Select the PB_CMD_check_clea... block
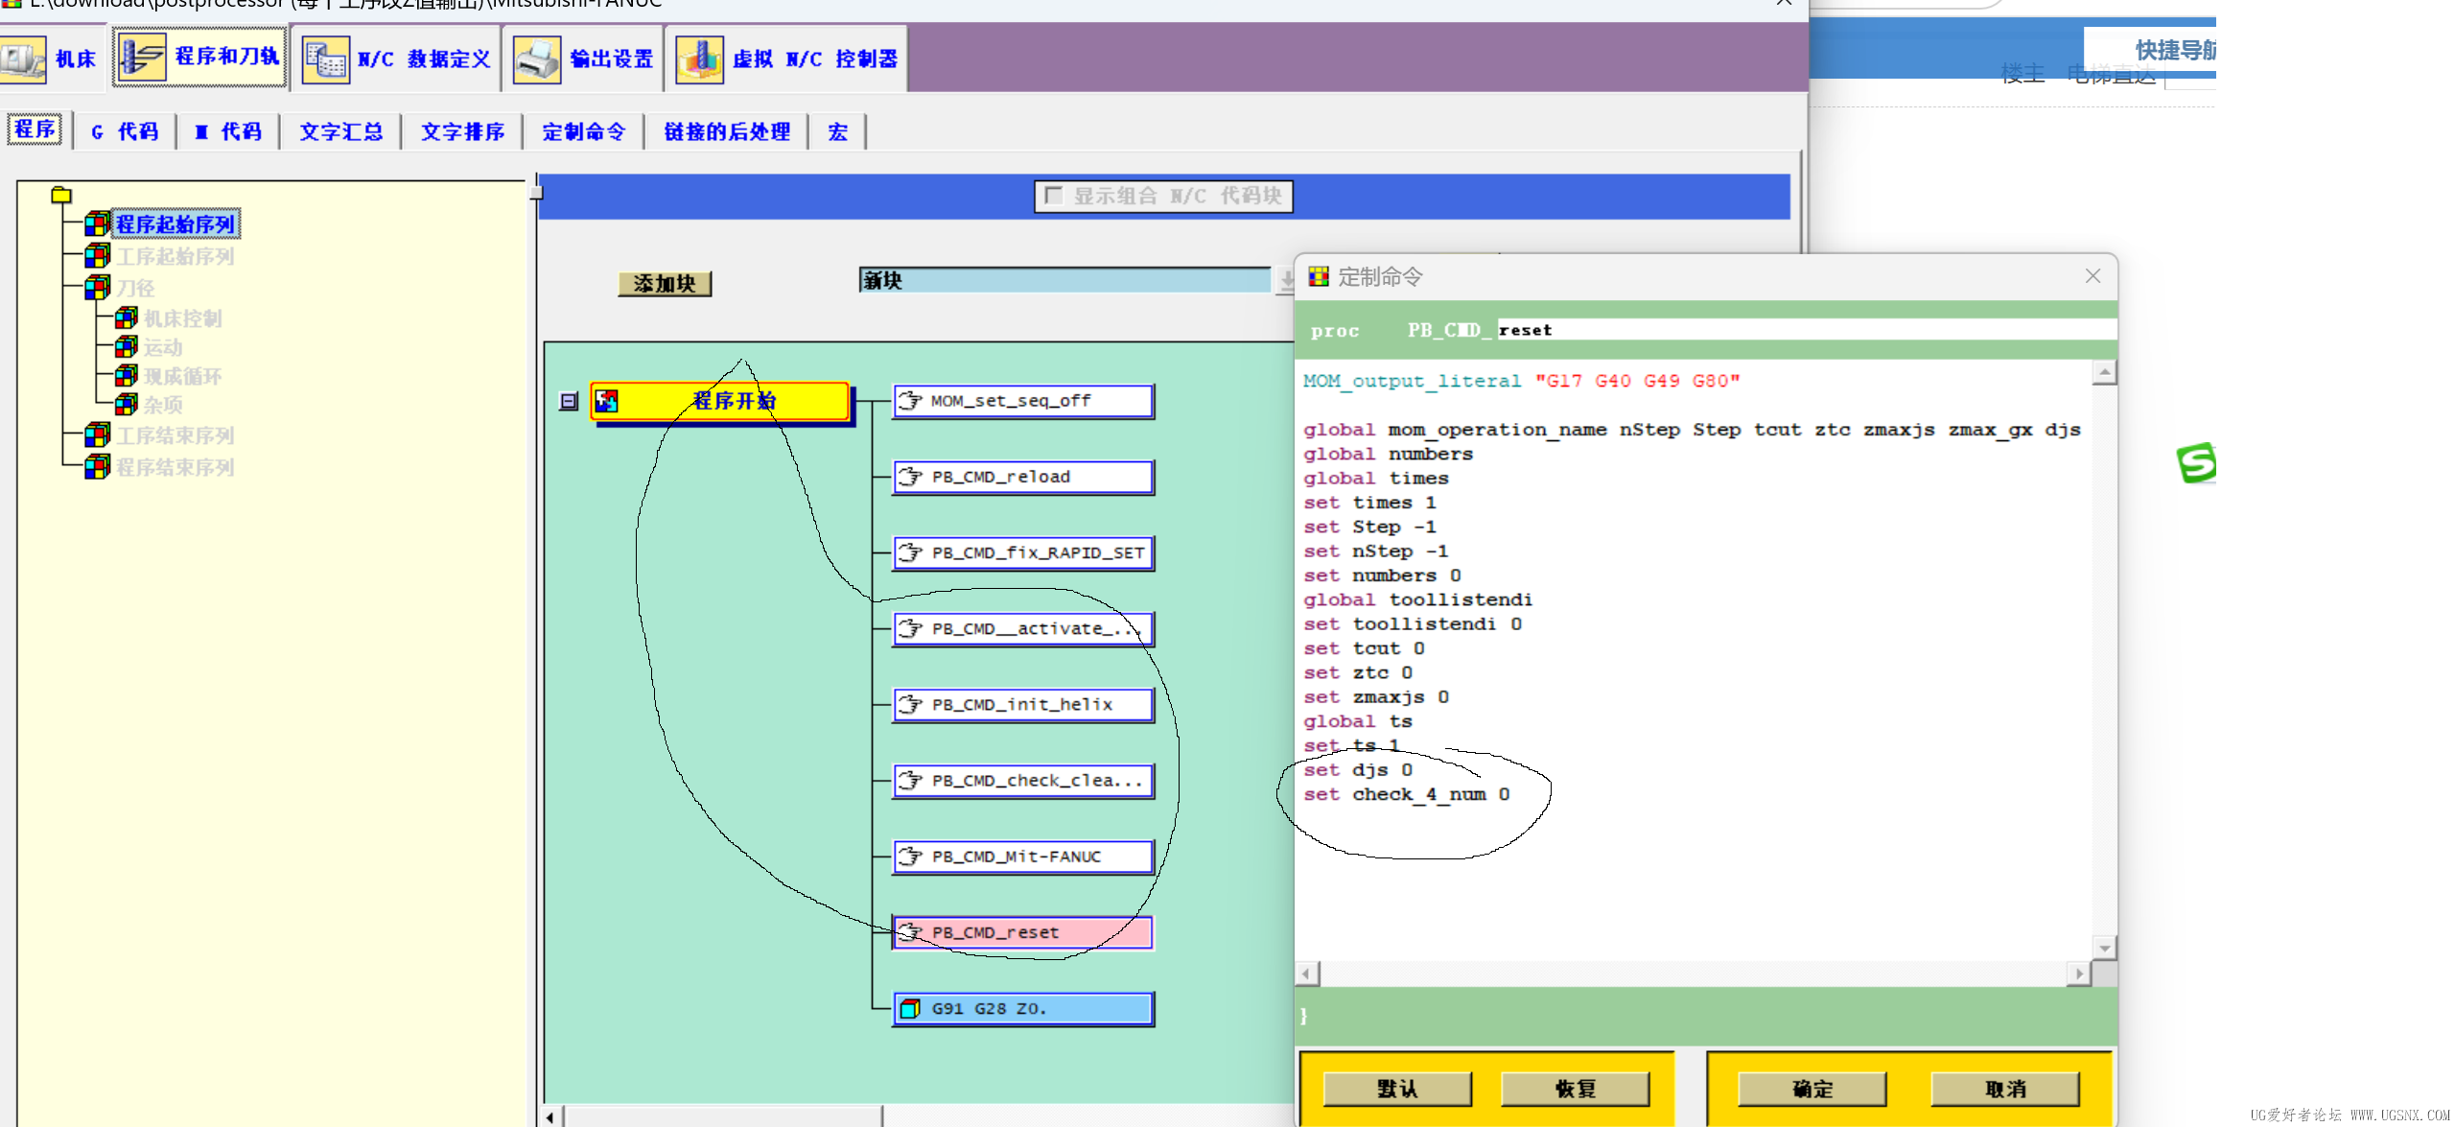The height and width of the screenshot is (1127, 2455). click(1023, 781)
